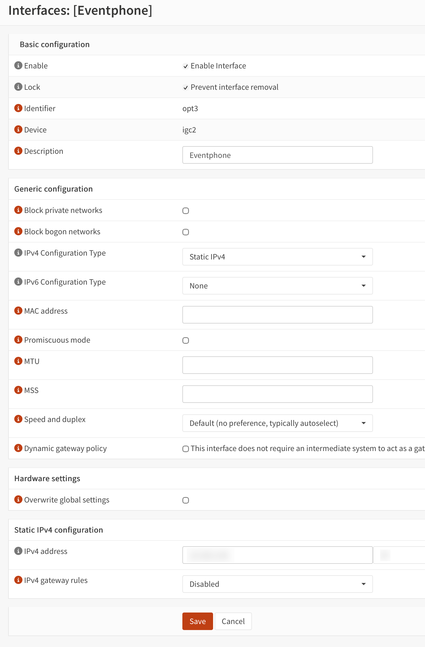The image size is (425, 647).
Task: Show help for IPv4 gateway rules
Action: (x=18, y=580)
